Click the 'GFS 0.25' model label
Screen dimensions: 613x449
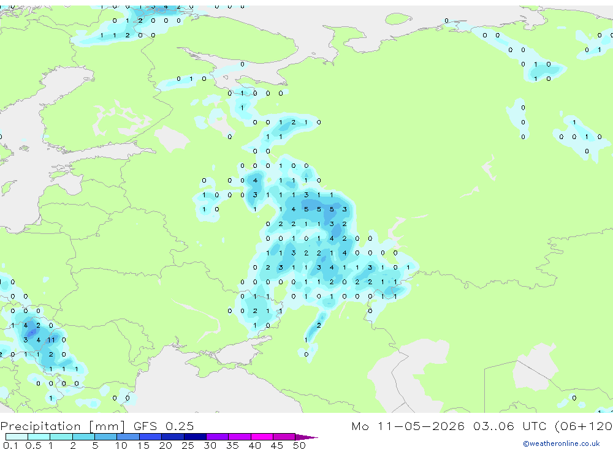pos(164,426)
